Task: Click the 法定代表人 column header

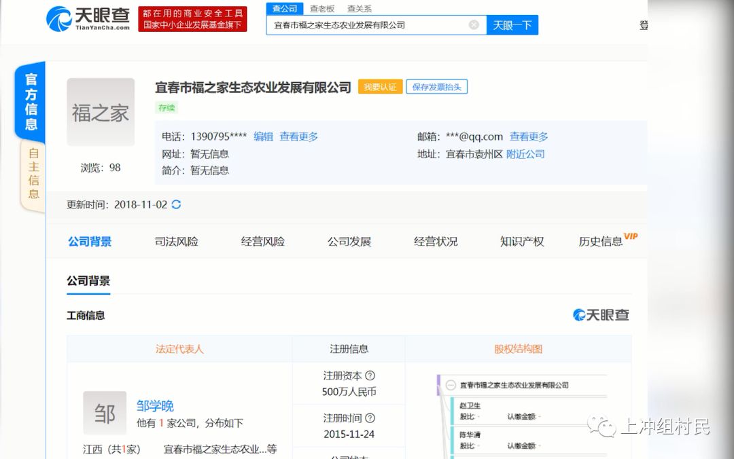Action: point(179,349)
